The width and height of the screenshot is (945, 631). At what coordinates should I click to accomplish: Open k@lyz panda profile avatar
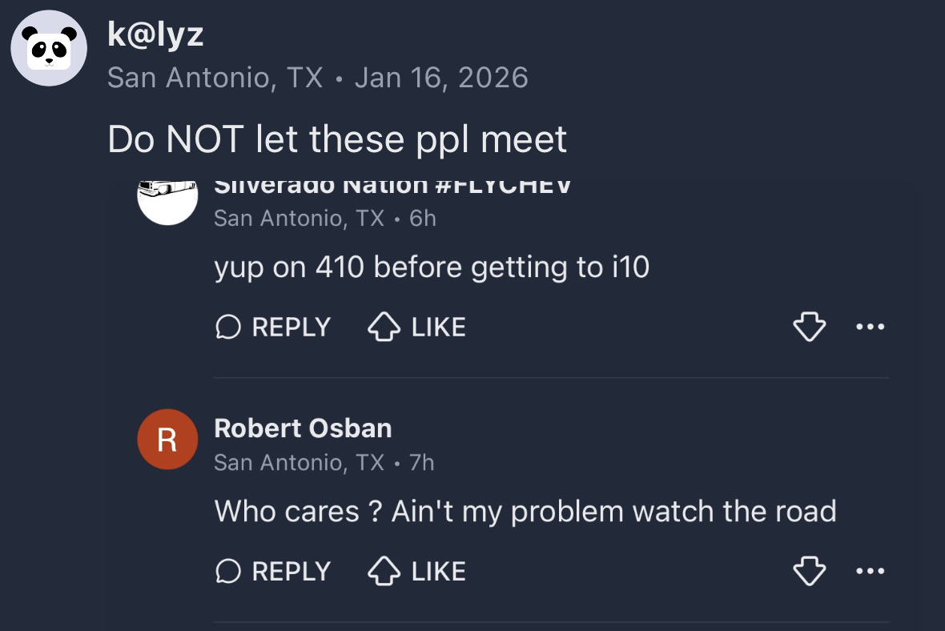[x=49, y=48]
